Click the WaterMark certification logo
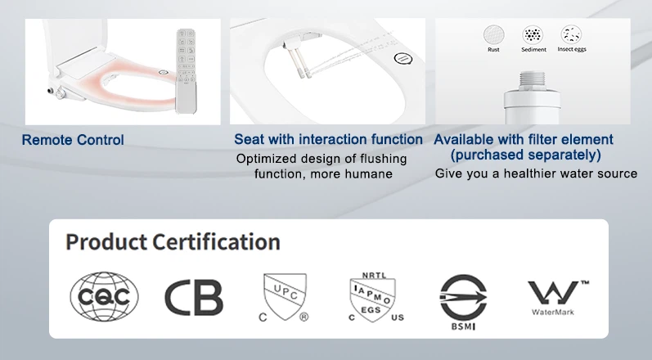This screenshot has width=652, height=360. click(x=558, y=295)
